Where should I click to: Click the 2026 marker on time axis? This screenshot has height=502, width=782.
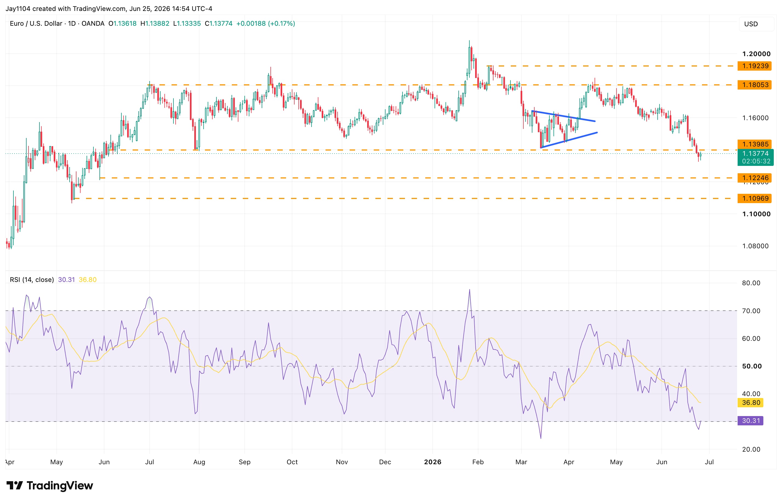point(432,462)
